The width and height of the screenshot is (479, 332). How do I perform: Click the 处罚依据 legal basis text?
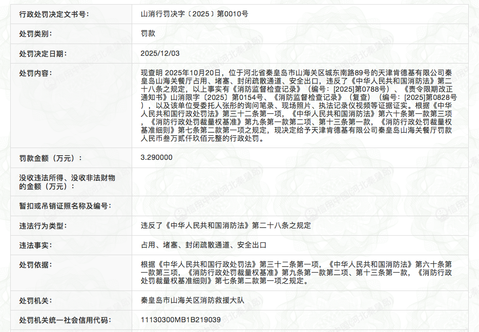click(x=297, y=272)
